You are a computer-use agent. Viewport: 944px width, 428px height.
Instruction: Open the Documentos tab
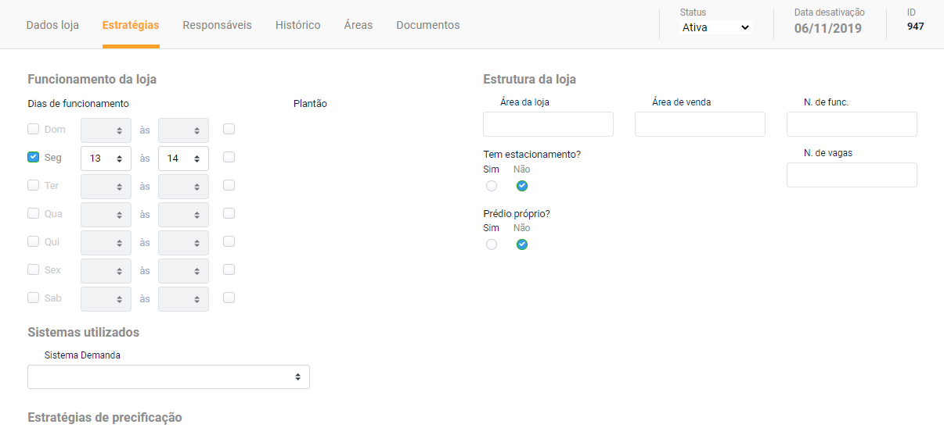(x=427, y=25)
